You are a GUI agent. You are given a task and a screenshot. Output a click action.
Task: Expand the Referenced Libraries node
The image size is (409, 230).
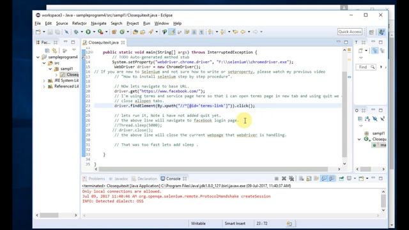[x=44, y=86]
